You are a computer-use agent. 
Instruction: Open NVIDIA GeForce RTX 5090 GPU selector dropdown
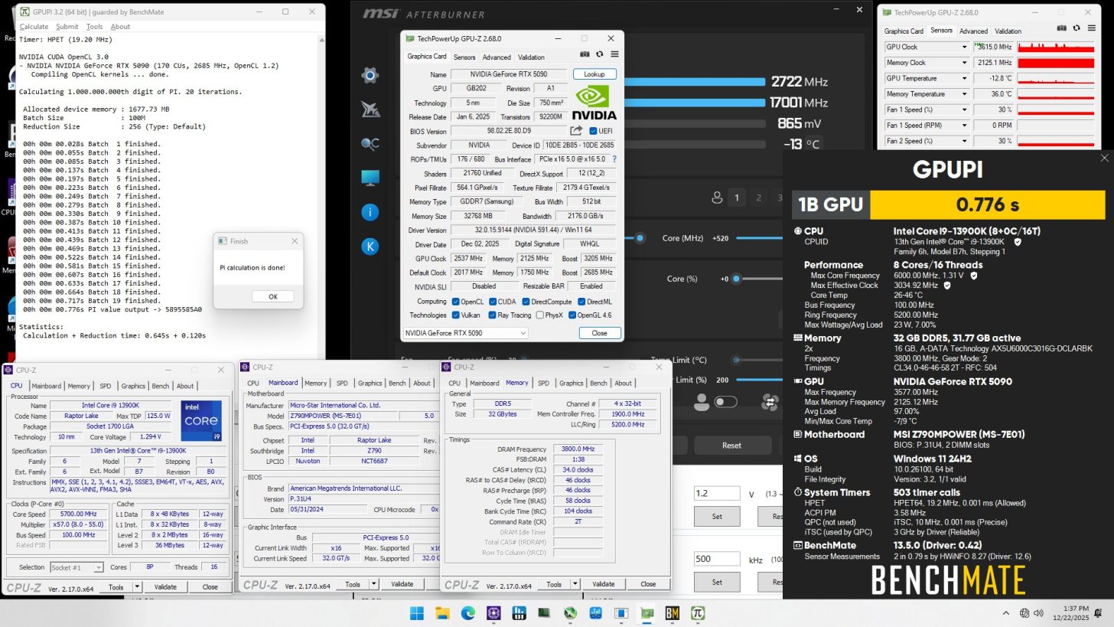464,333
